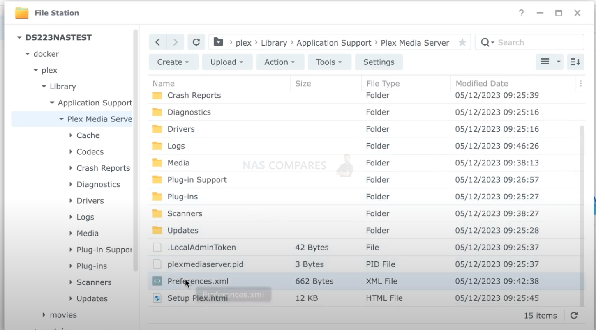Viewport: 596px width, 330px height.
Task: Expand the Codecs tree node arrow
Action: 71,152
